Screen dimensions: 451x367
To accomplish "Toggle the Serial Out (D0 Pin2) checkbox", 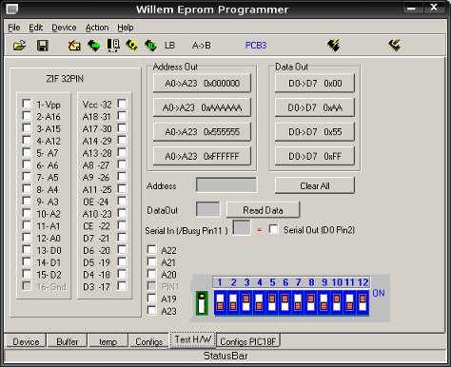I will coord(273,229).
